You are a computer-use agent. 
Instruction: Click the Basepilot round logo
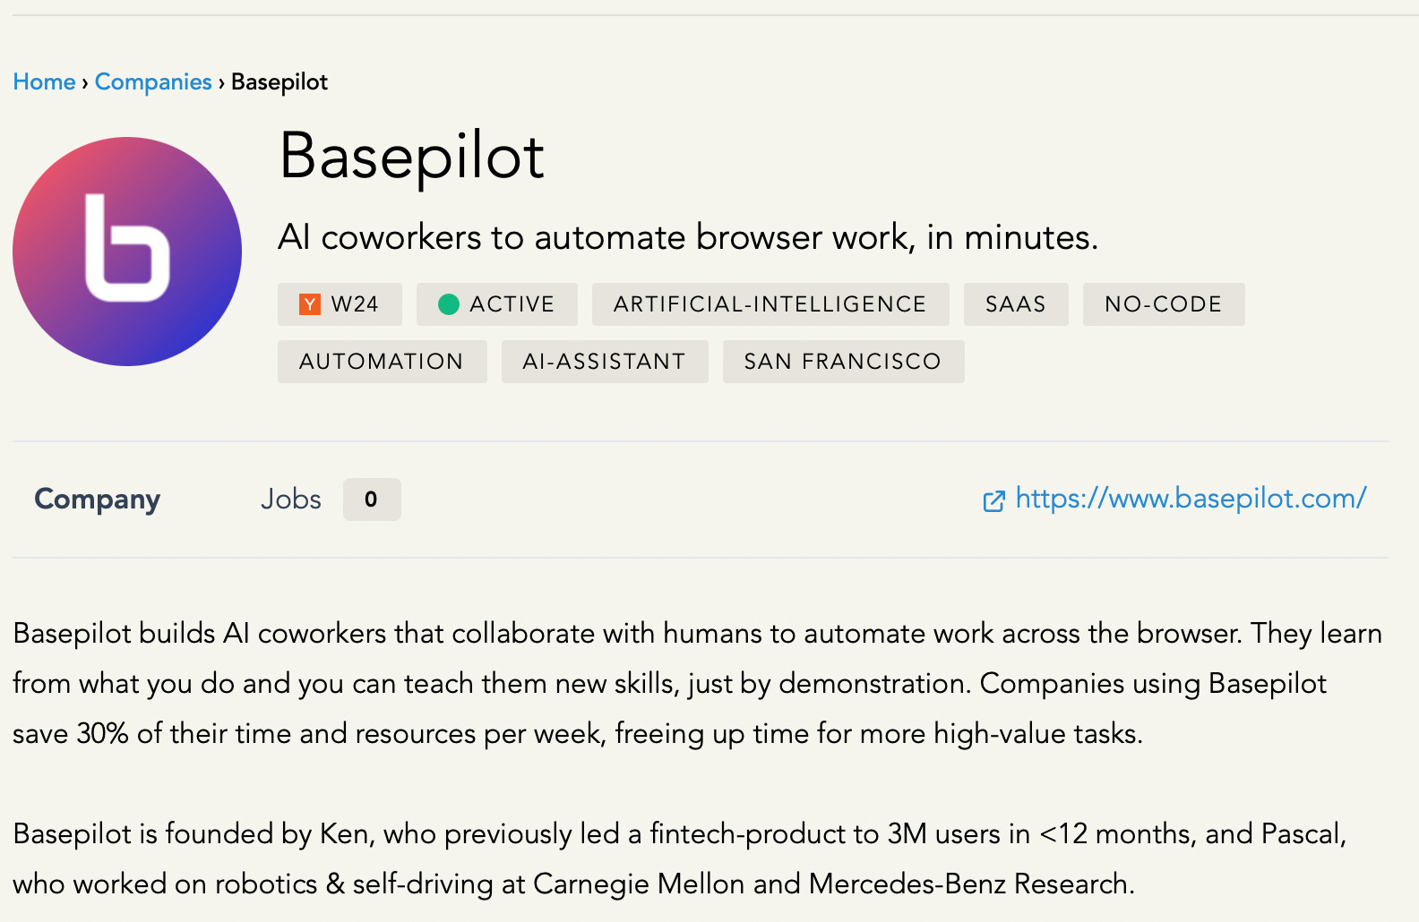tap(127, 252)
